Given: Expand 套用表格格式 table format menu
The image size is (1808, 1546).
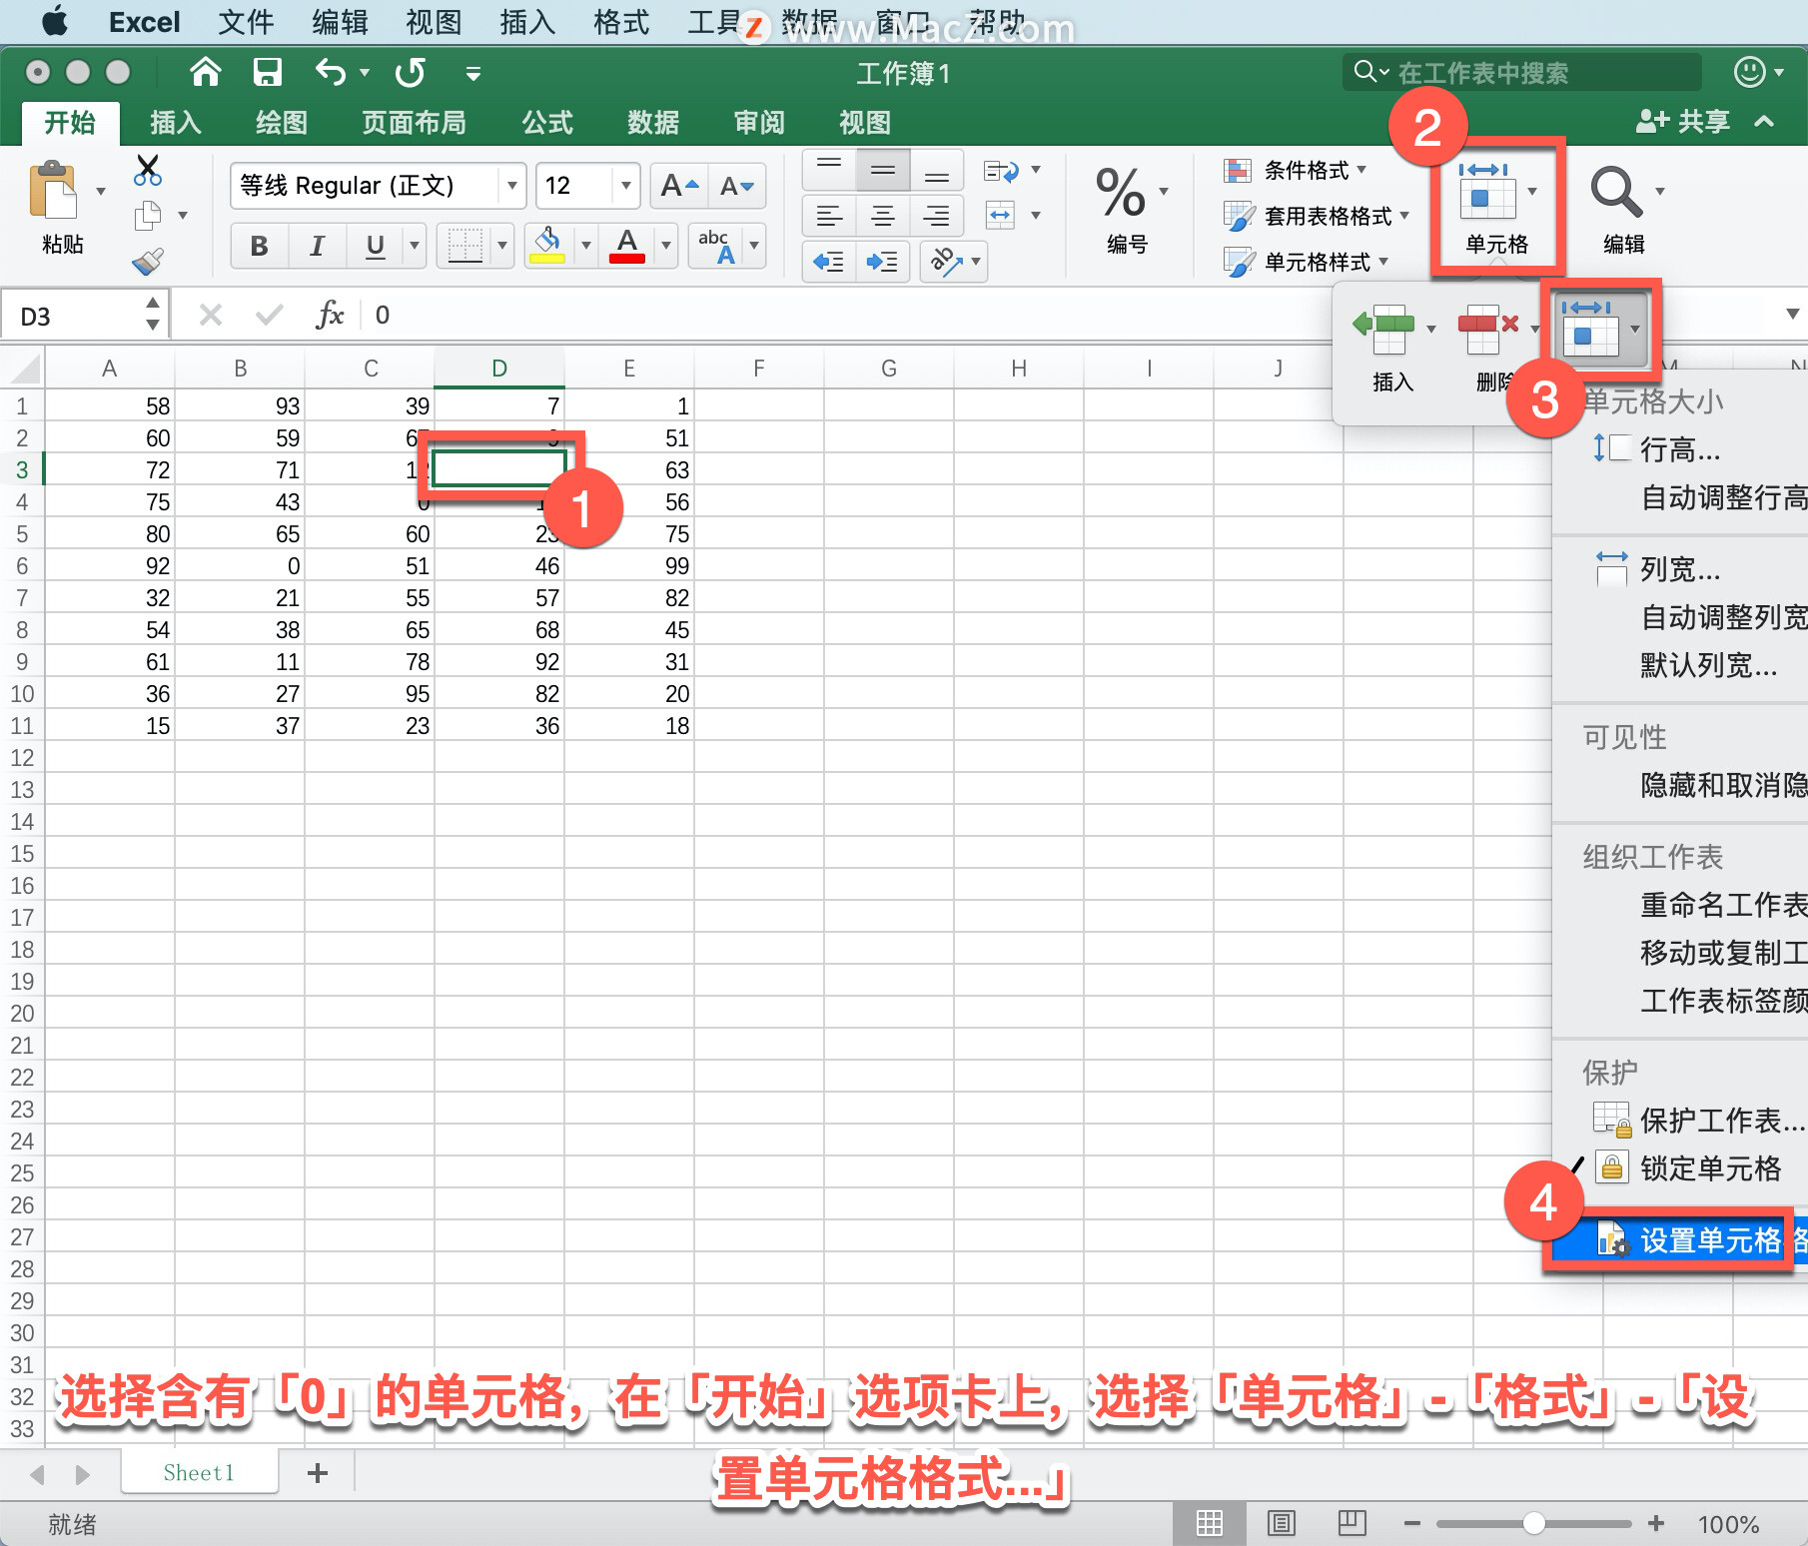Looking at the screenshot, I should tap(1317, 216).
